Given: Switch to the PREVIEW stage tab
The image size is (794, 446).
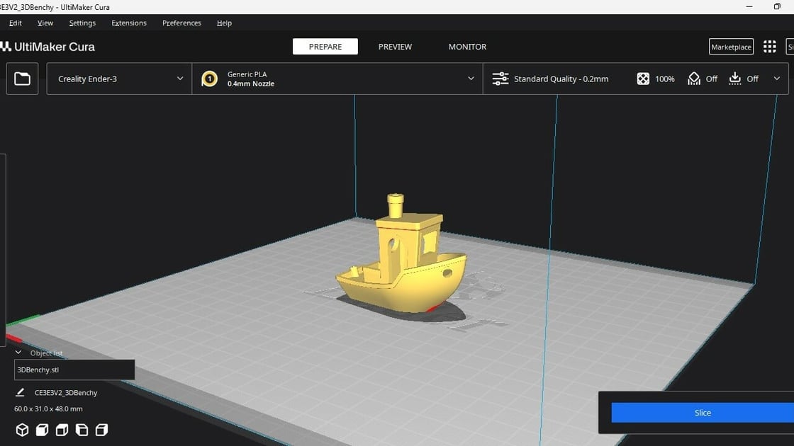Looking at the screenshot, I should [395, 47].
